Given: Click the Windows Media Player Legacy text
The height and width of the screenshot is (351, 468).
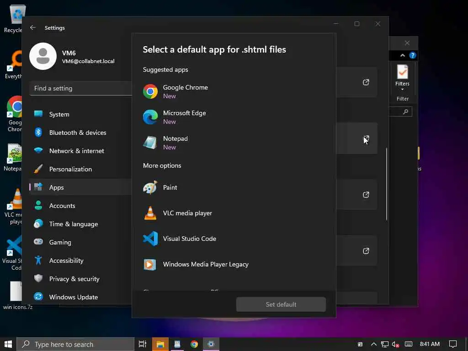Looking at the screenshot, I should pos(206,265).
